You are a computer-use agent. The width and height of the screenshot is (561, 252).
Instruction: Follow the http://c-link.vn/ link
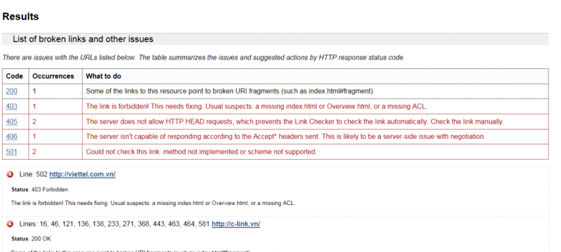click(x=236, y=224)
